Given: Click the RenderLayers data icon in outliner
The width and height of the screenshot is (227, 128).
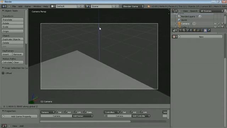Looking at the screenshot, I should pos(200,16).
